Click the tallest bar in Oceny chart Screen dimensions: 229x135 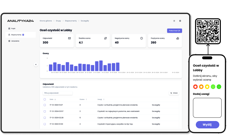[101, 66]
